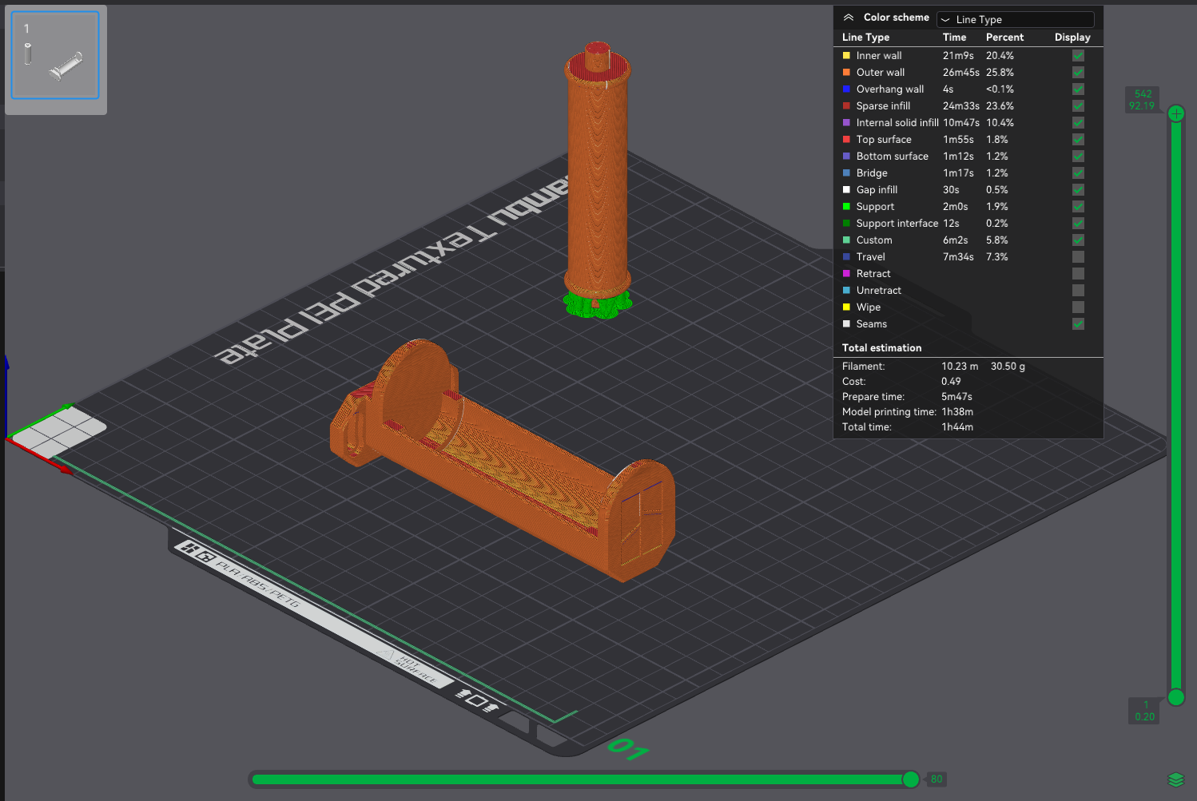Click the Custom 5.8% percent value
1197x801 pixels.
coord(997,240)
